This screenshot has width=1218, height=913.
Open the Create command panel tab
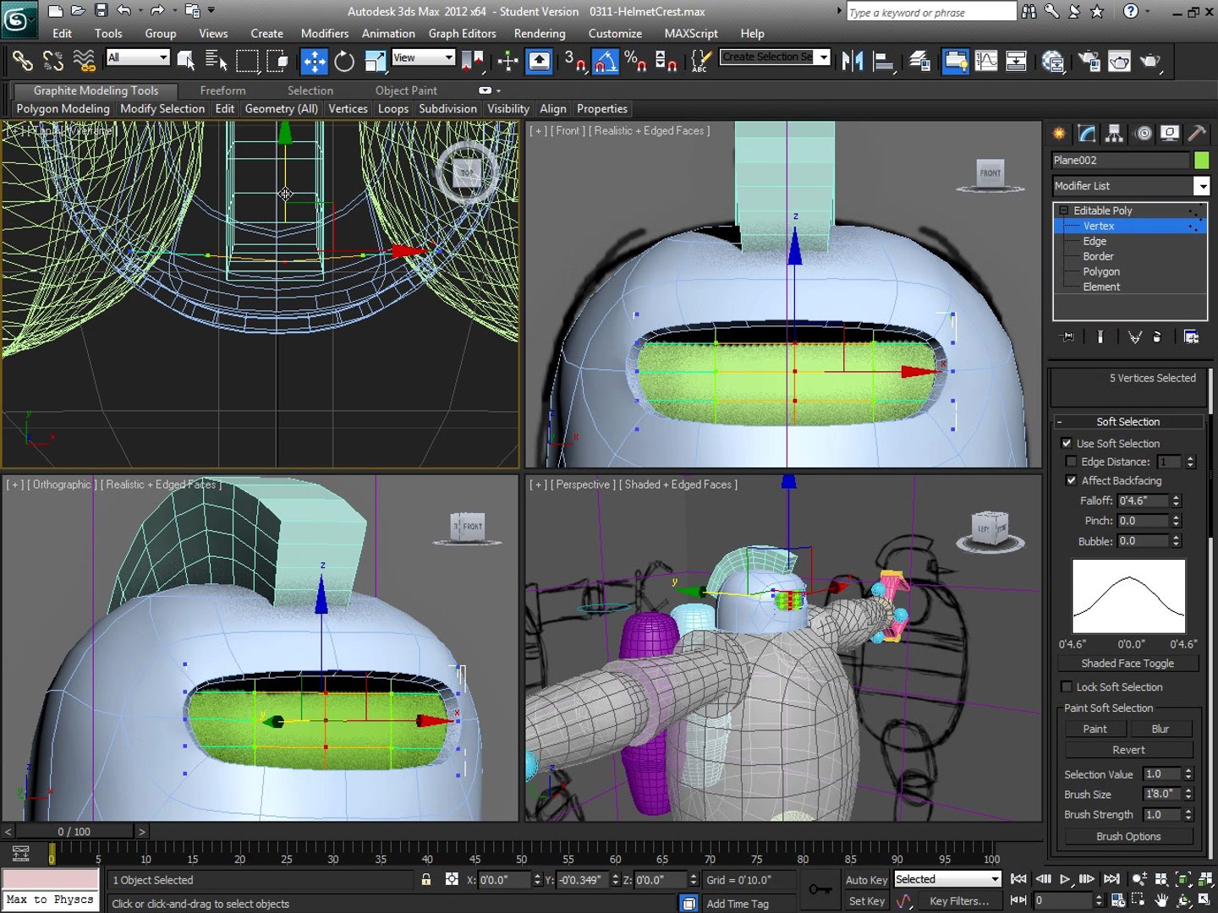(x=1059, y=134)
